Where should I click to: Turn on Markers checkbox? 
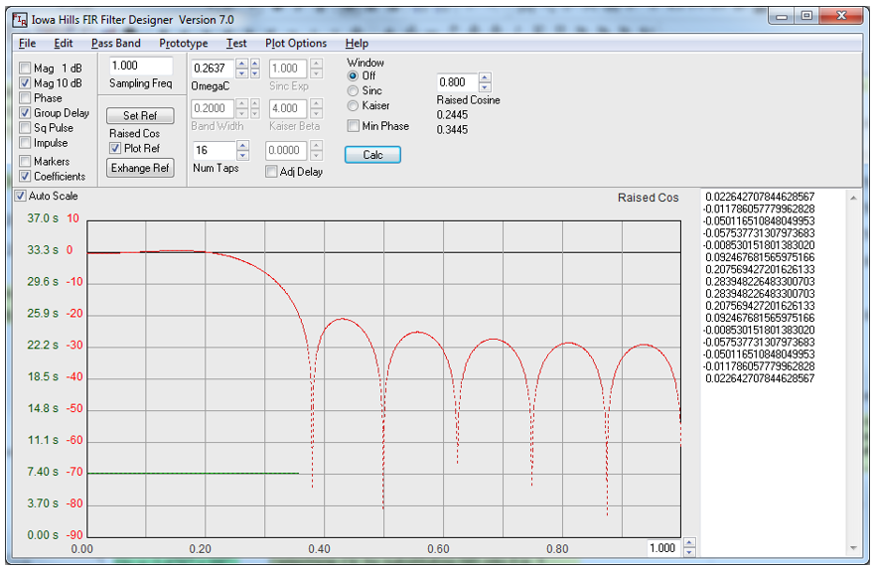25,161
